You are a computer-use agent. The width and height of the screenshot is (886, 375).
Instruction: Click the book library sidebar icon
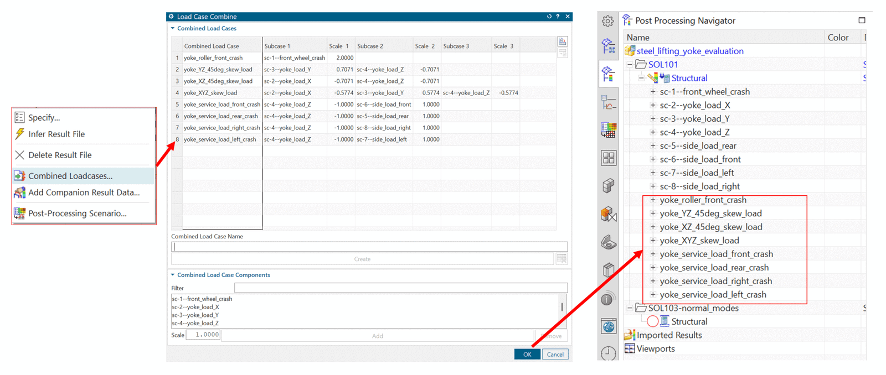[608, 270]
